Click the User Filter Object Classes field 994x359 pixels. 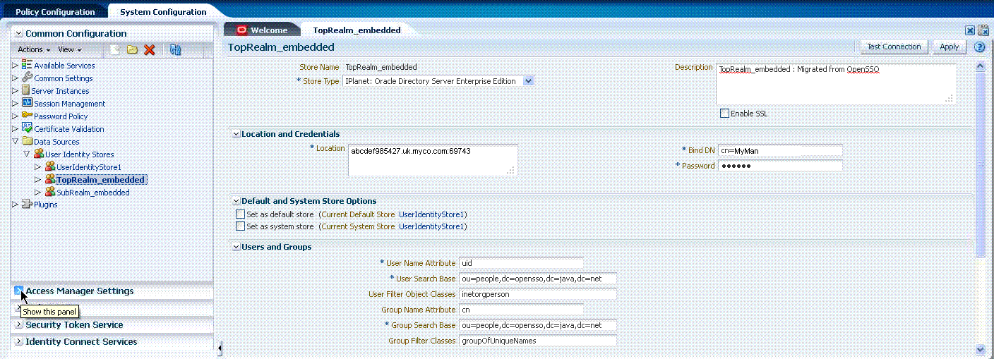[538, 294]
